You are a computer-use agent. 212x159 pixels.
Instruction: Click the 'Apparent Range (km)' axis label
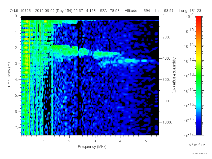pyautogui.click(x=174, y=75)
